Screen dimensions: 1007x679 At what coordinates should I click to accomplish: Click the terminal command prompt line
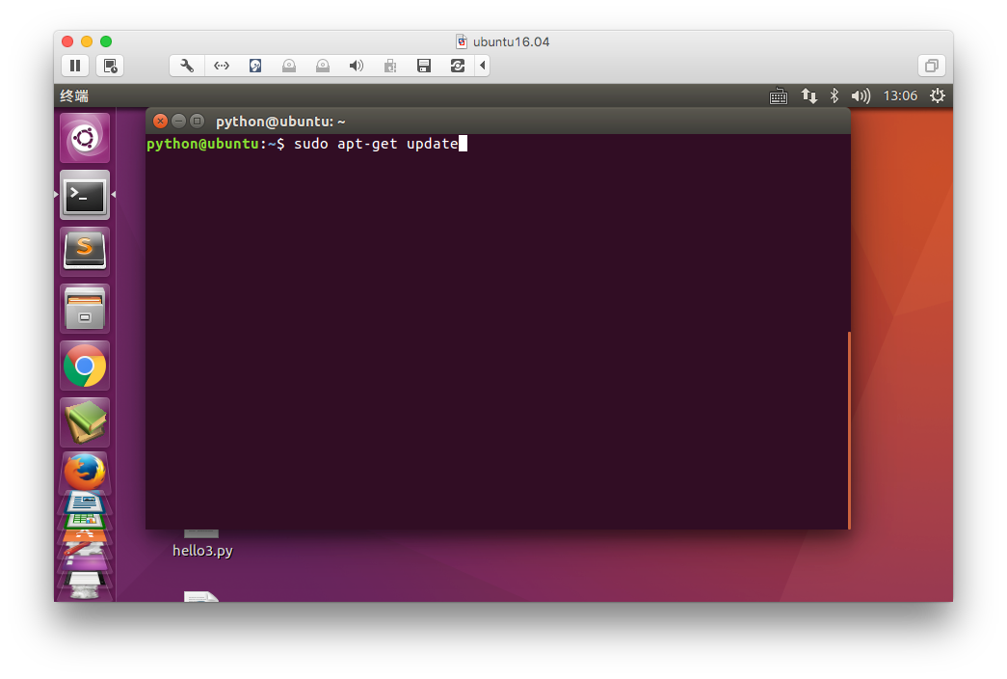[x=385, y=144]
